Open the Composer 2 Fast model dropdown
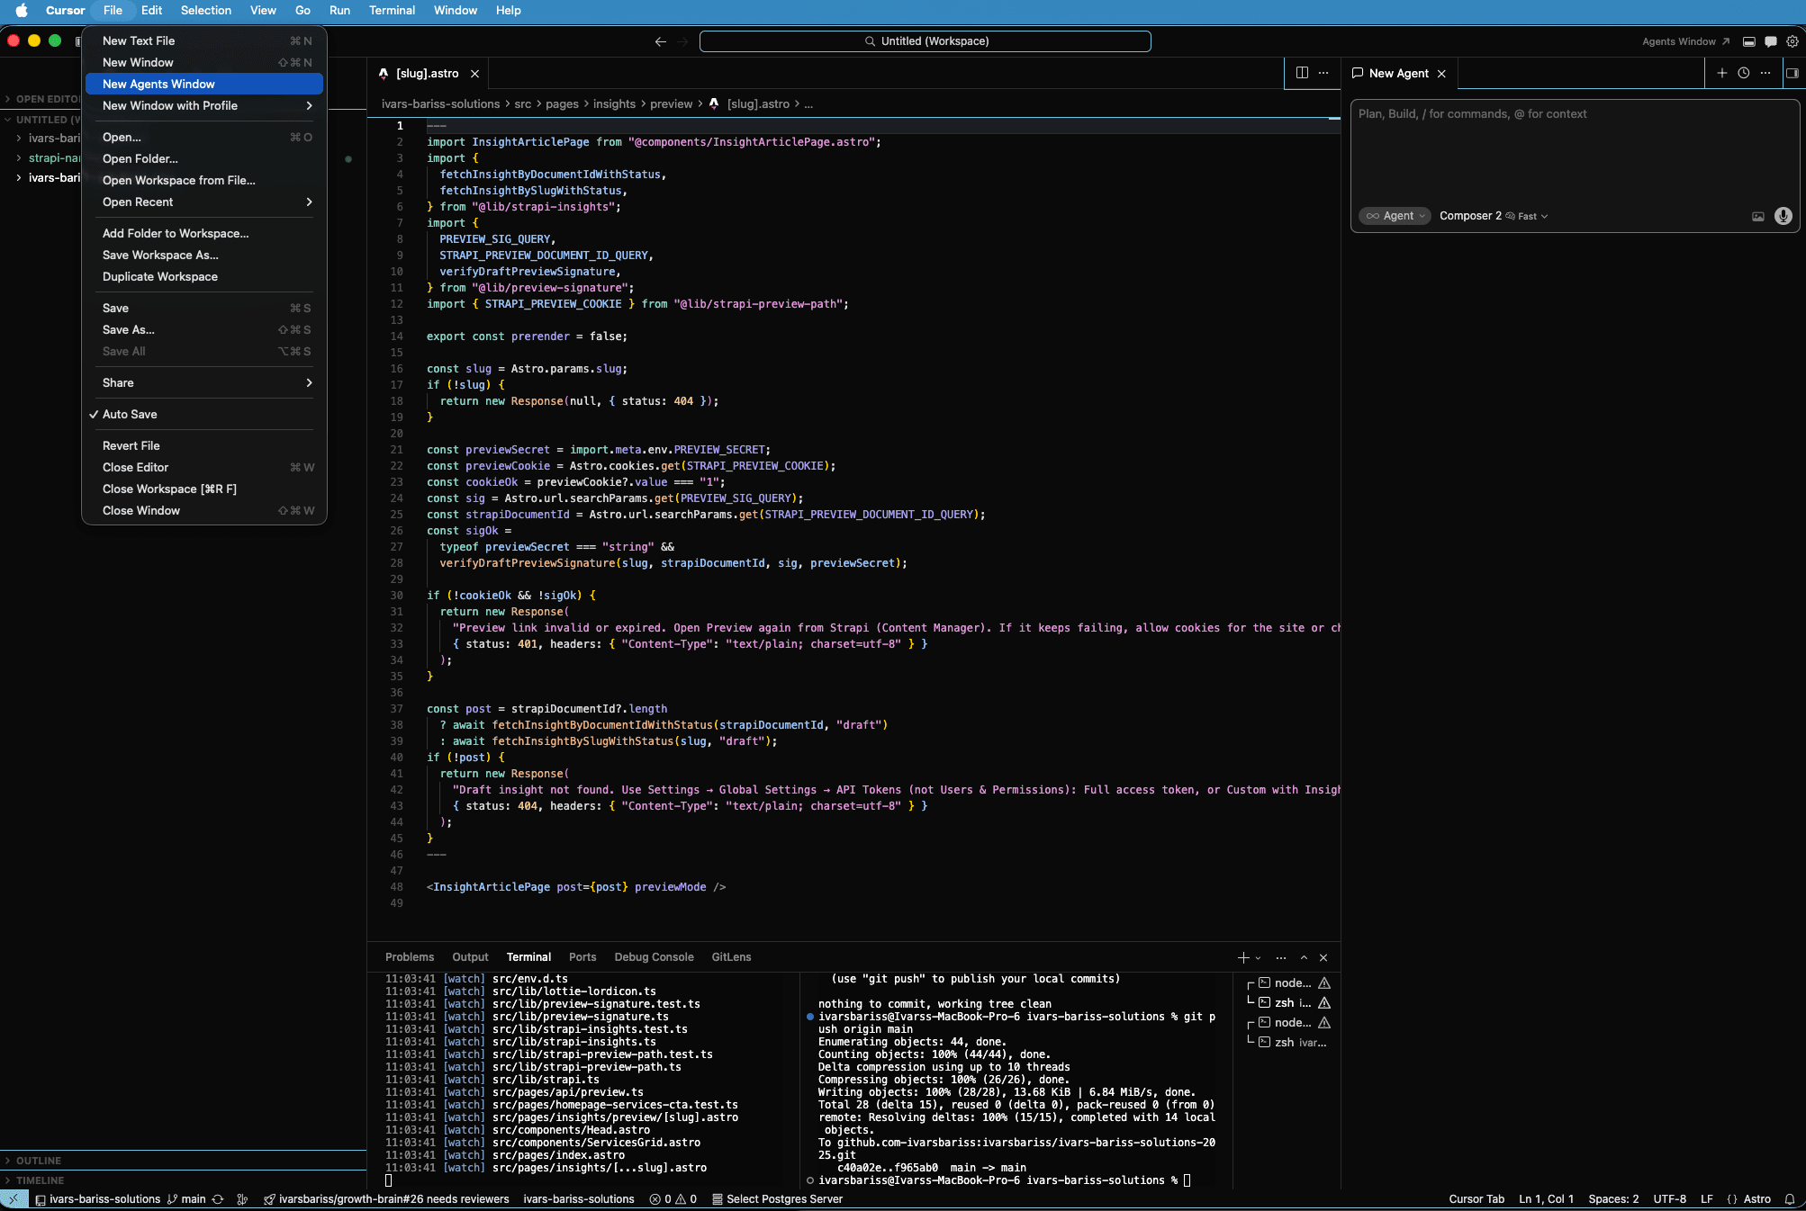Image resolution: width=1806 pixels, height=1211 pixels. tap(1493, 216)
